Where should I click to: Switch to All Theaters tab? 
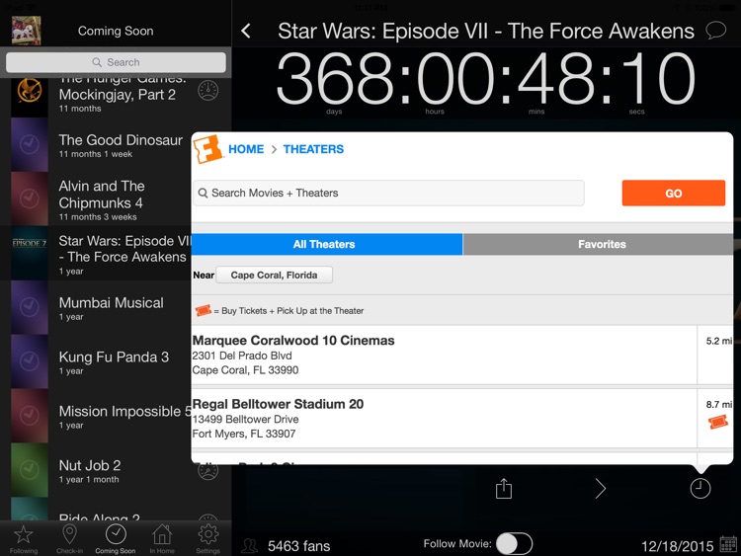click(x=327, y=244)
